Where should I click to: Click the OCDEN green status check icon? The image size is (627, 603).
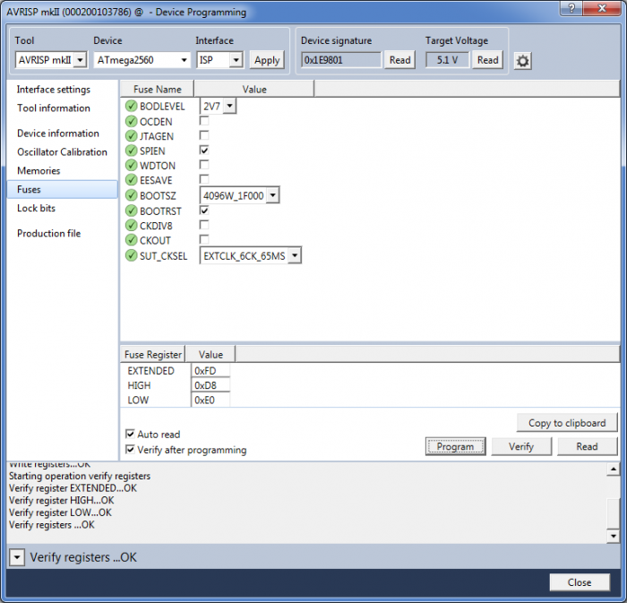[x=131, y=121]
